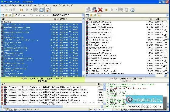Open transfer options arrow in local toolbar
This screenshot has width=170, height=112.
point(31,10)
